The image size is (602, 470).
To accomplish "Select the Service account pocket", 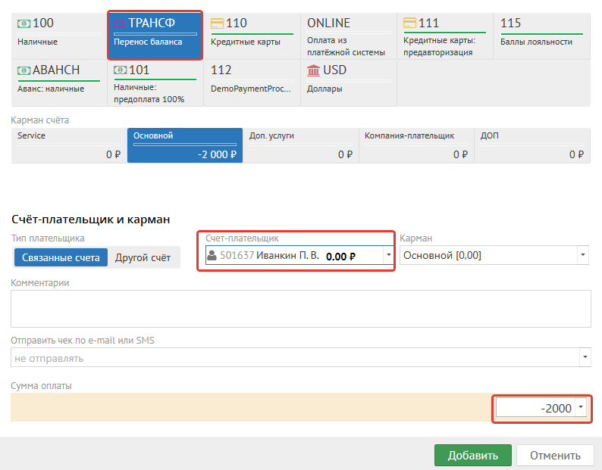I will (69, 145).
